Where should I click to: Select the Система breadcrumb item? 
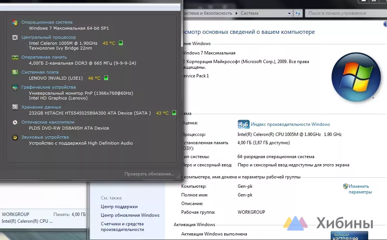[x=249, y=13]
